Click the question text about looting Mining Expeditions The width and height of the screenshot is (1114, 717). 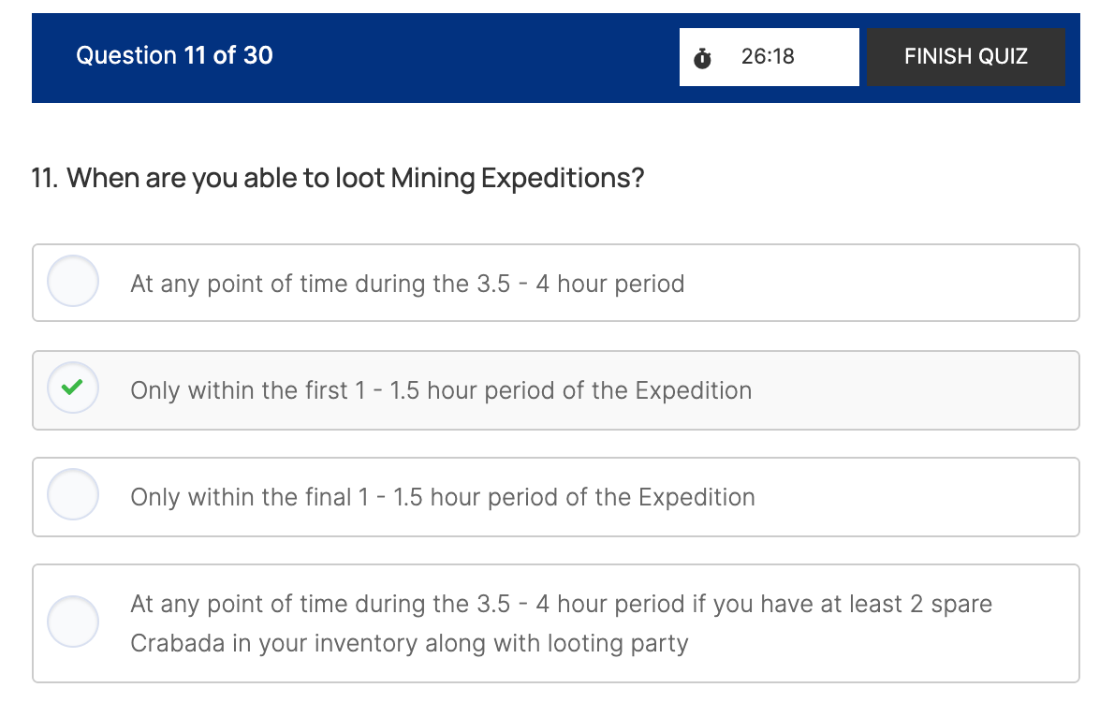pos(356,178)
